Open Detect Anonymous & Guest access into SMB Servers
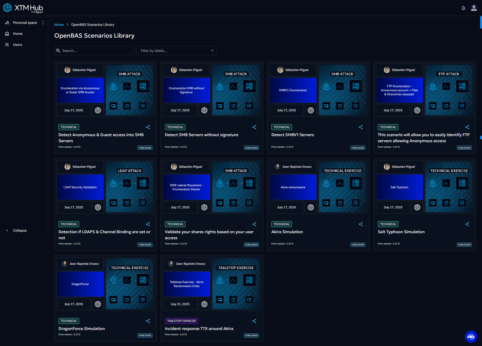This screenshot has width=482, height=346. point(101,138)
